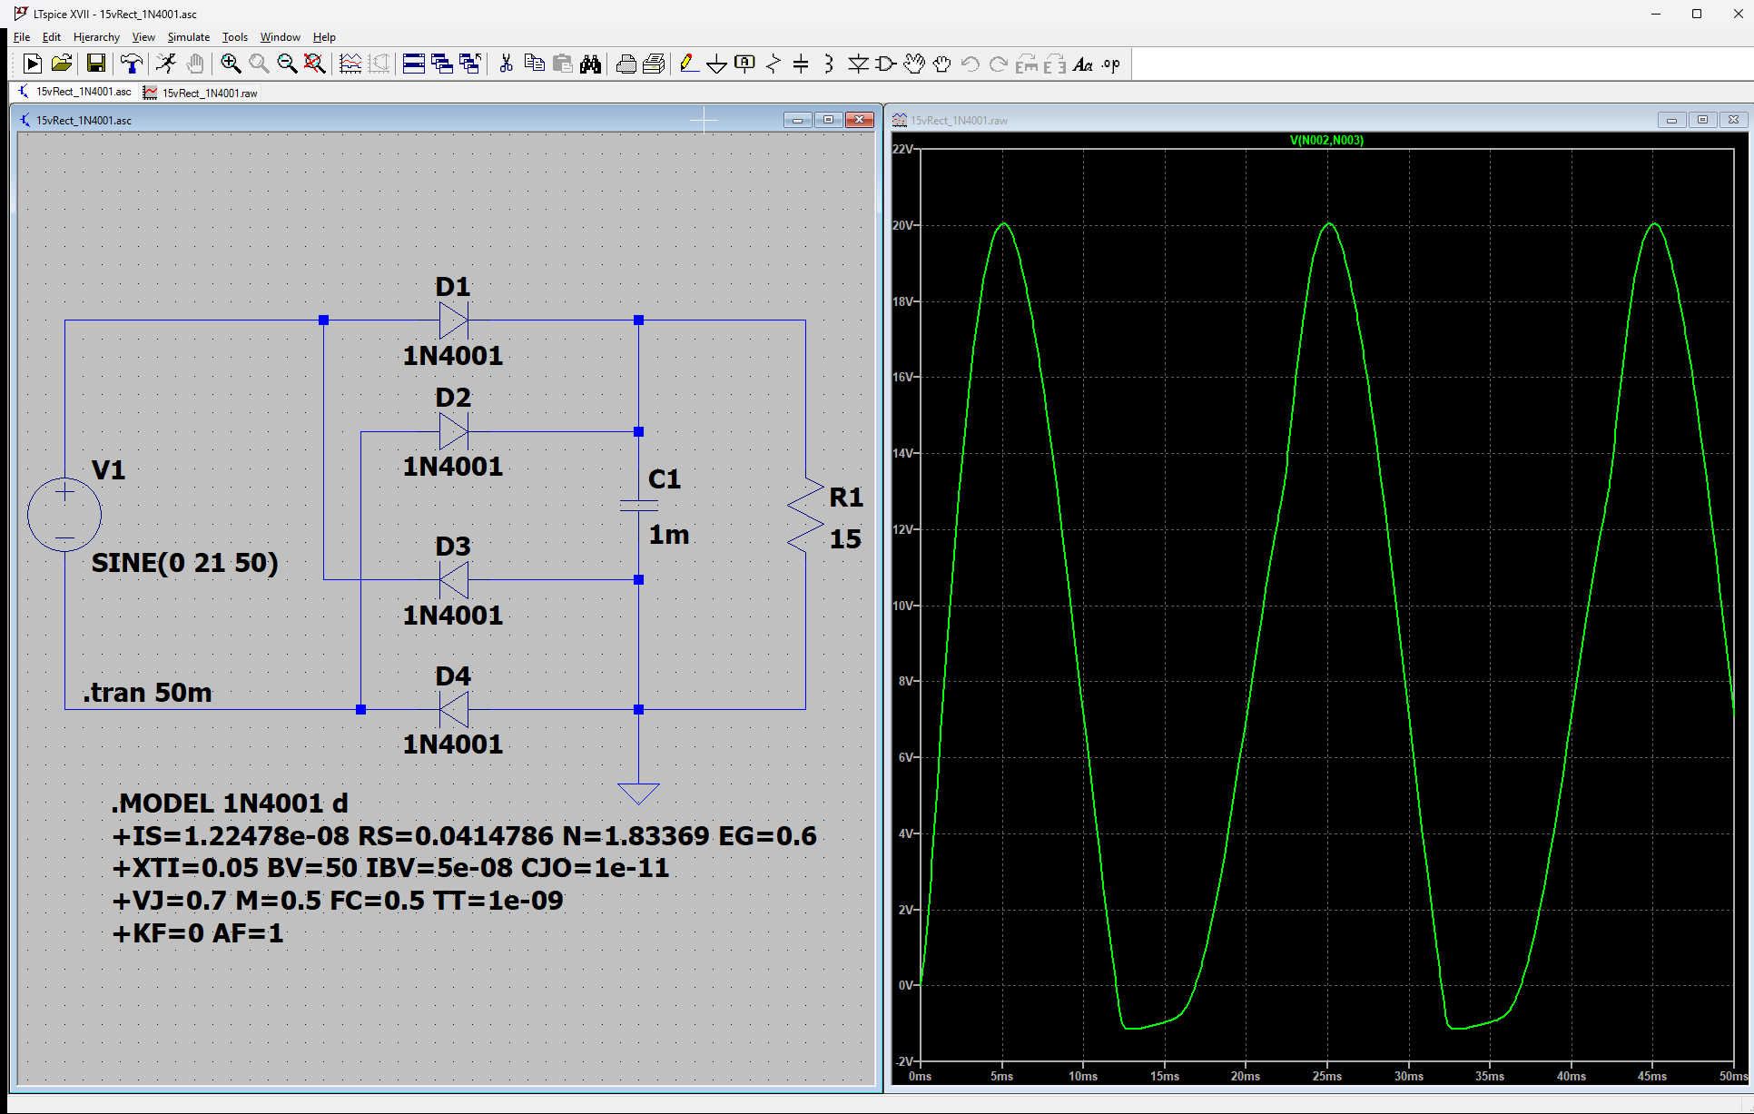Click the Zoom In magnifier

click(x=231, y=64)
